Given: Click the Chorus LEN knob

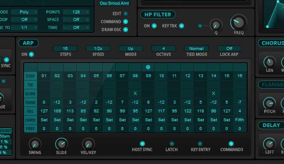Looking at the screenshot, I should (x=270, y=62).
